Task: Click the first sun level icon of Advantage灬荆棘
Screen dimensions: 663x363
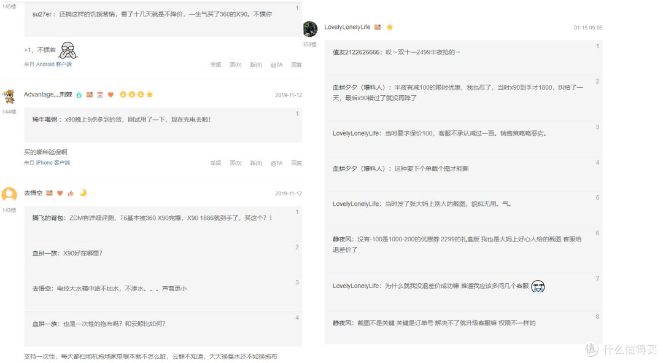Action: click(123, 95)
